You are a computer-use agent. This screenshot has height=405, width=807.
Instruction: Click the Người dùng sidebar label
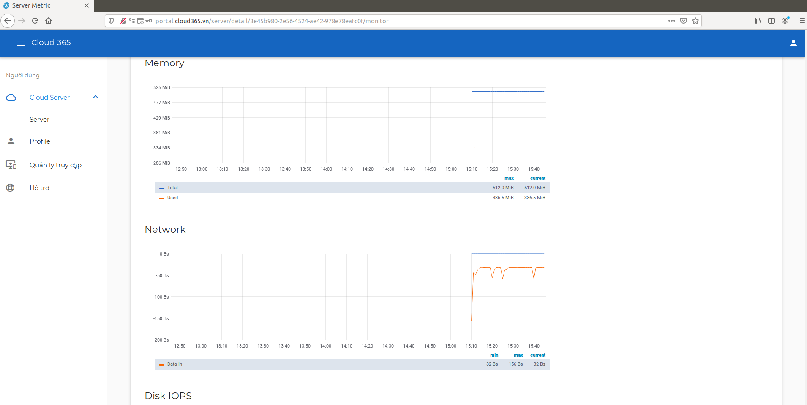(23, 76)
